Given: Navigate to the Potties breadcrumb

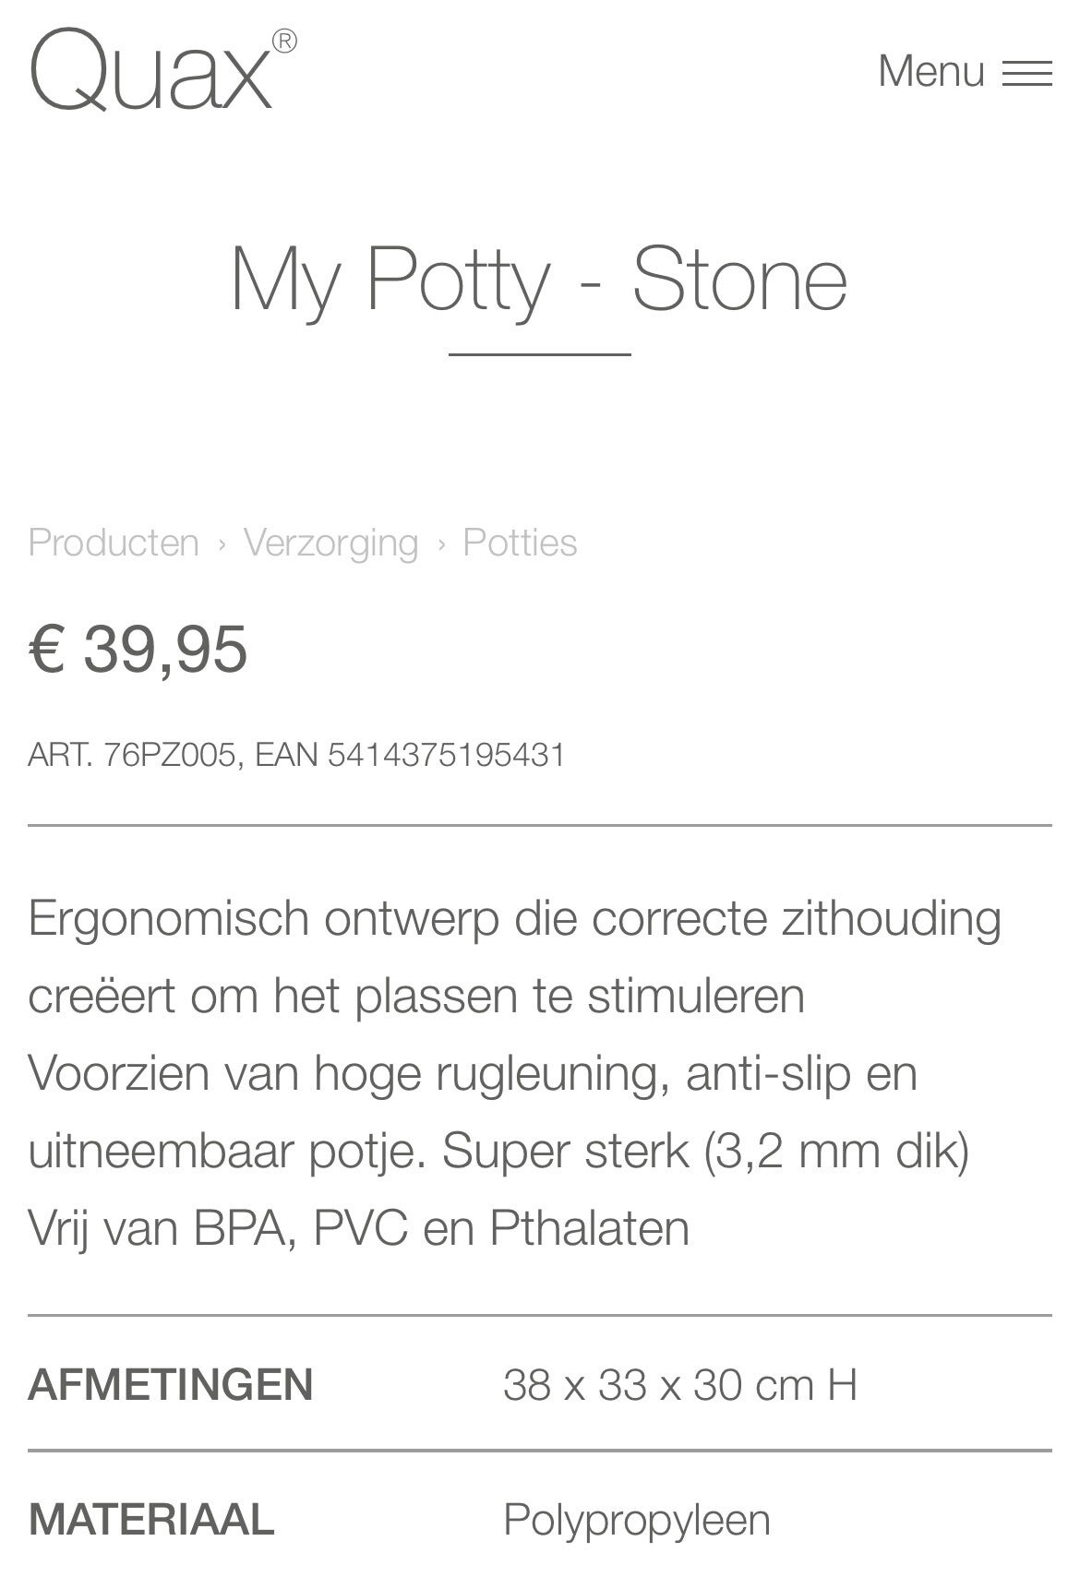Looking at the screenshot, I should click(x=520, y=543).
